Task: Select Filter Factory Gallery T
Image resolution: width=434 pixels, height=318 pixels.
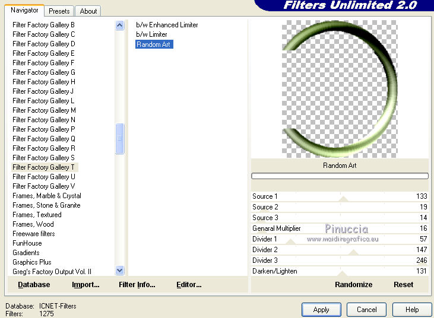Action: click(x=44, y=167)
